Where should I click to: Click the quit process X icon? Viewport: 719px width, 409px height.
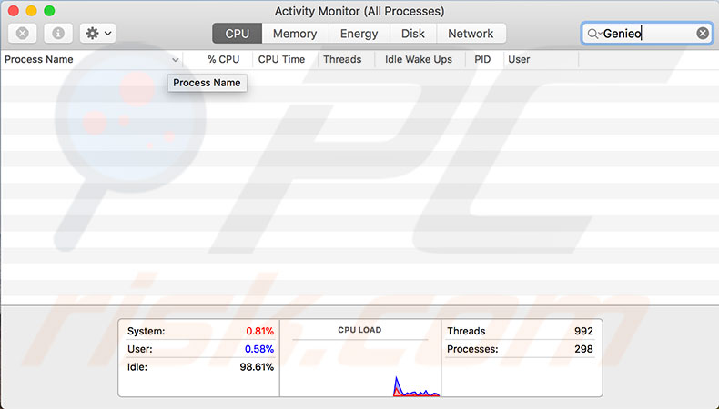click(22, 34)
